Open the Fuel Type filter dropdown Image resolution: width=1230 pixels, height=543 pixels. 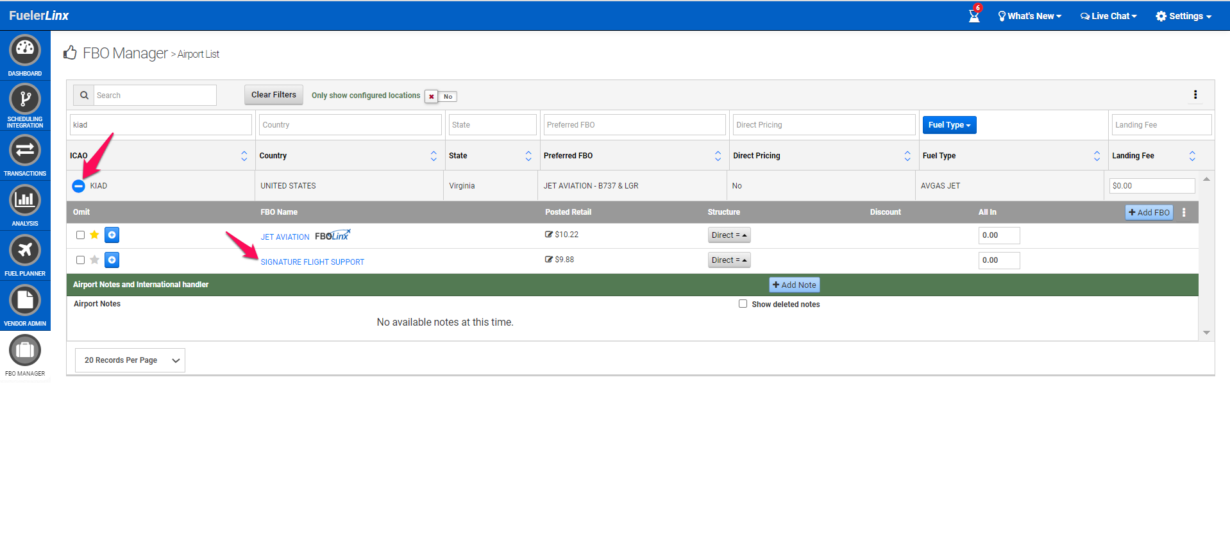949,125
